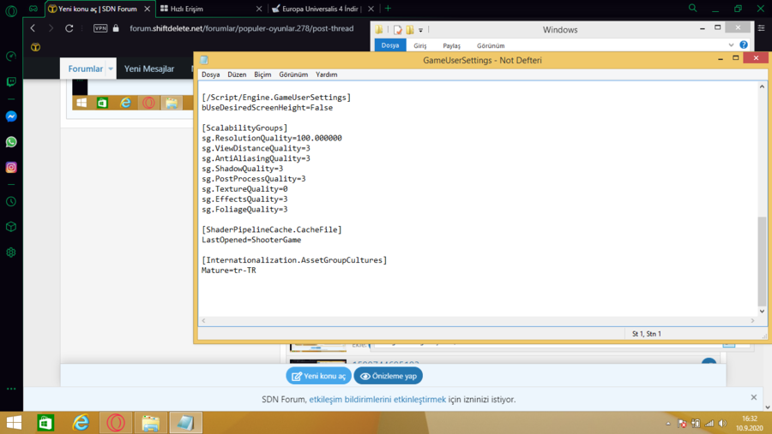Launch the WhatsApp sidebar panel
Screen dimensions: 772x434
click(11, 142)
